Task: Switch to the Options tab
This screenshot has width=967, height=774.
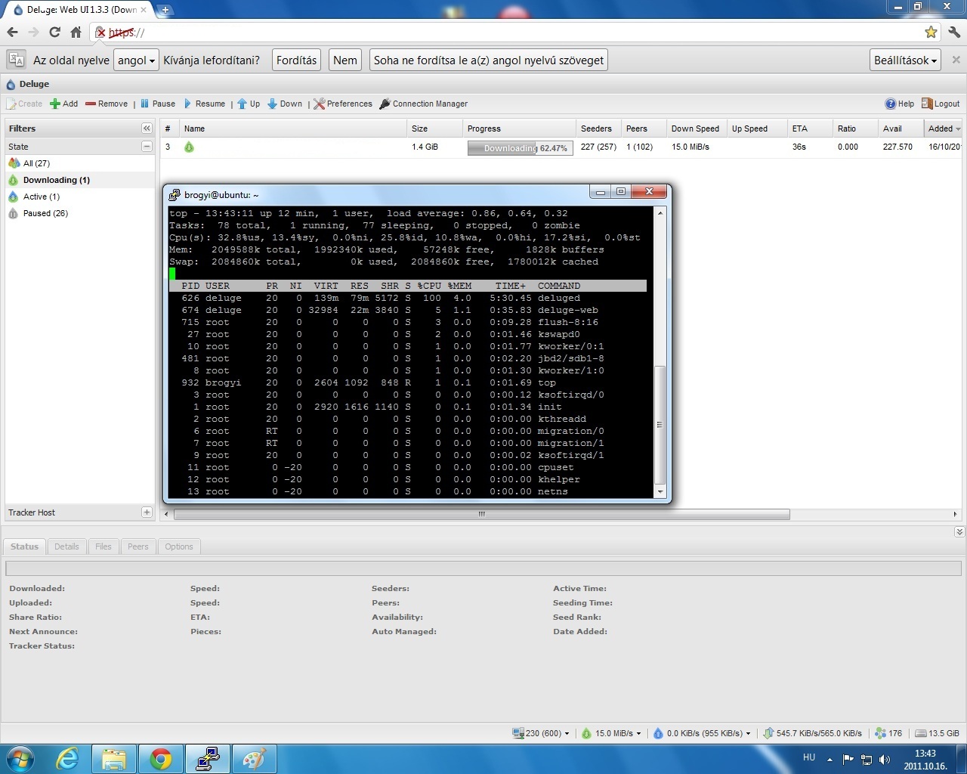Action: [179, 546]
